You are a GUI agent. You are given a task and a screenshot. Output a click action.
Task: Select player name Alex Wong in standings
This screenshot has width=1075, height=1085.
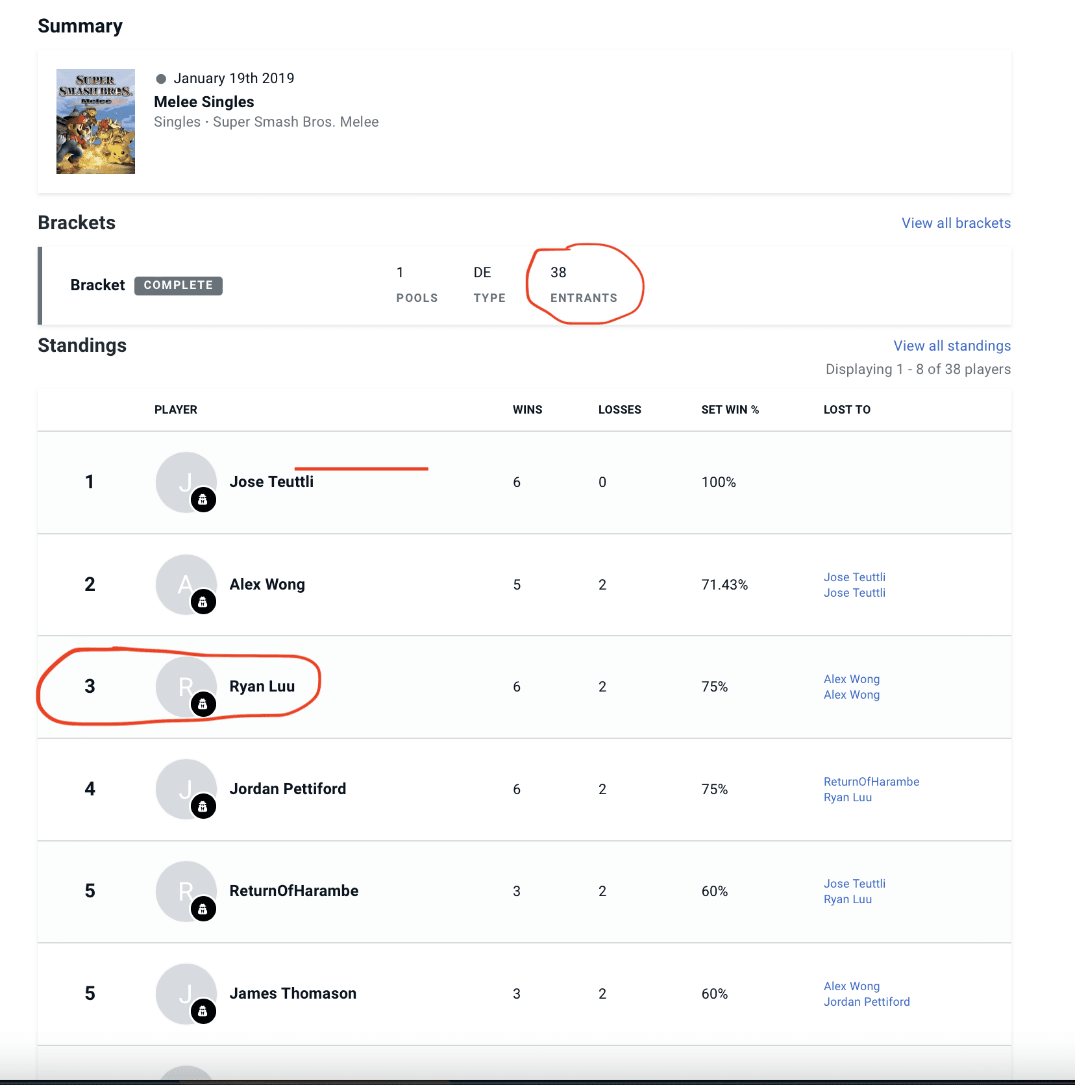click(x=267, y=584)
